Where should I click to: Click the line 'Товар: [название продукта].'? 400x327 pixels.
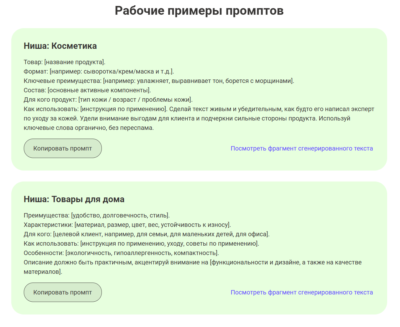(65, 62)
